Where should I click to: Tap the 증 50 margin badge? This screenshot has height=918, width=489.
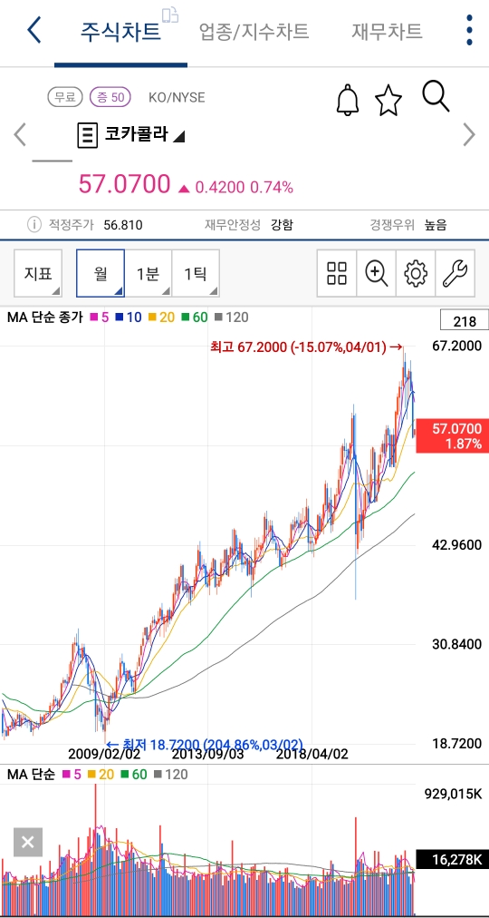110,97
